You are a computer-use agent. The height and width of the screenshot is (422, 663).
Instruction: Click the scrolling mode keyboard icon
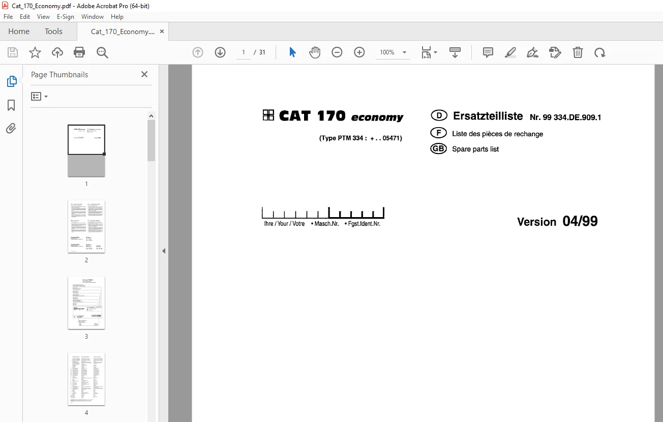click(455, 52)
